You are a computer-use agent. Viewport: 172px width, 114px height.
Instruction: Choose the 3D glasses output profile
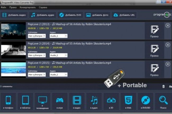coord(111,102)
